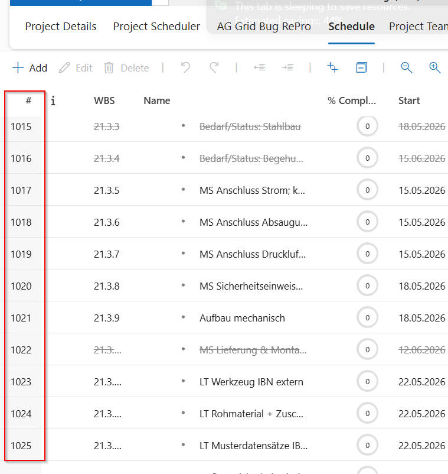Image resolution: width=448 pixels, height=474 pixels.
Task: Click the info column header icon
Action: pyautogui.click(x=53, y=100)
